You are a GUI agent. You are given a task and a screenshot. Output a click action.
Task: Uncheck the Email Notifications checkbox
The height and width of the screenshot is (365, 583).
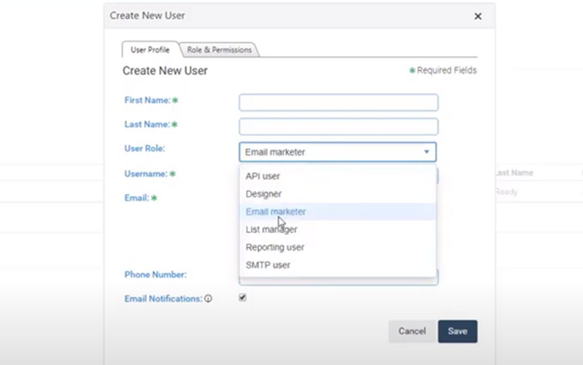242,297
